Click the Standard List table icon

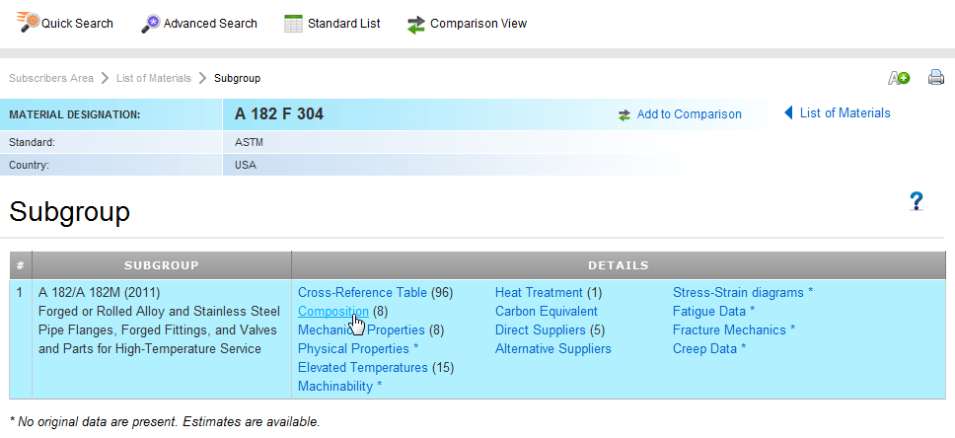[294, 24]
